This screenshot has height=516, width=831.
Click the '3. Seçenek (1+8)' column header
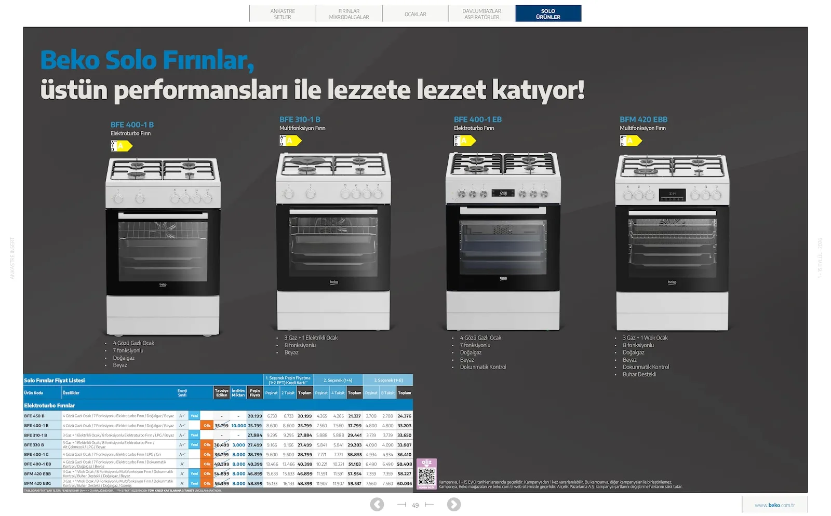tap(388, 380)
